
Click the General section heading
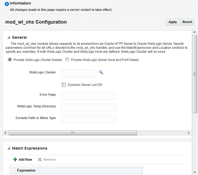click(19, 37)
